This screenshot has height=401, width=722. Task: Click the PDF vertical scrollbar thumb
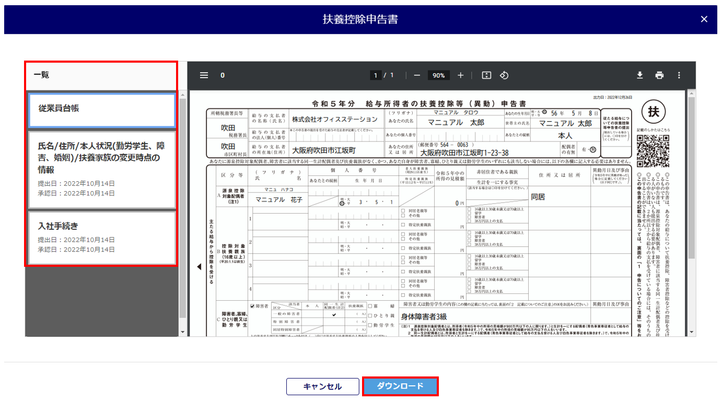(691, 178)
